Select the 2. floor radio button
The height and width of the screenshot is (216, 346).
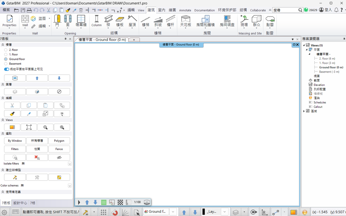(6, 50)
